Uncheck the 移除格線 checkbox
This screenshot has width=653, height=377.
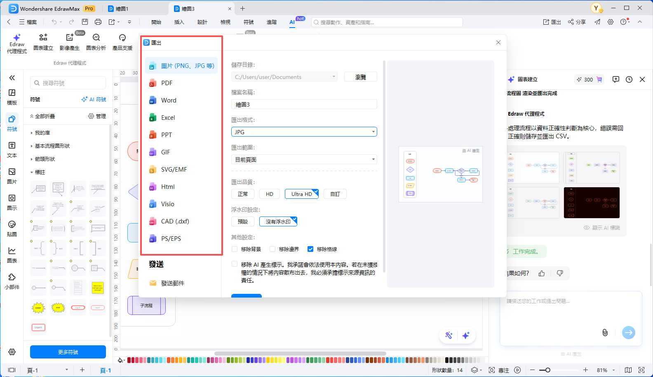pyautogui.click(x=310, y=249)
